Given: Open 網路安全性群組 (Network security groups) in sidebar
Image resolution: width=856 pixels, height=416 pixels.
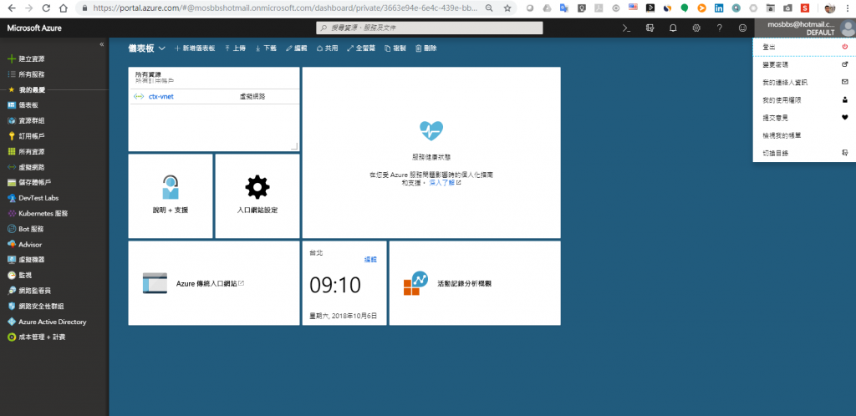Looking at the screenshot, I should [x=41, y=307].
